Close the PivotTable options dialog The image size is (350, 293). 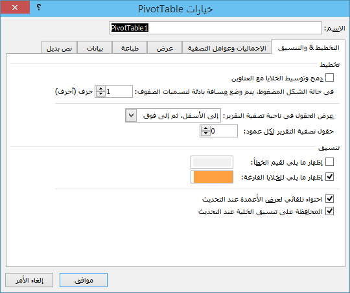coord(15,7)
